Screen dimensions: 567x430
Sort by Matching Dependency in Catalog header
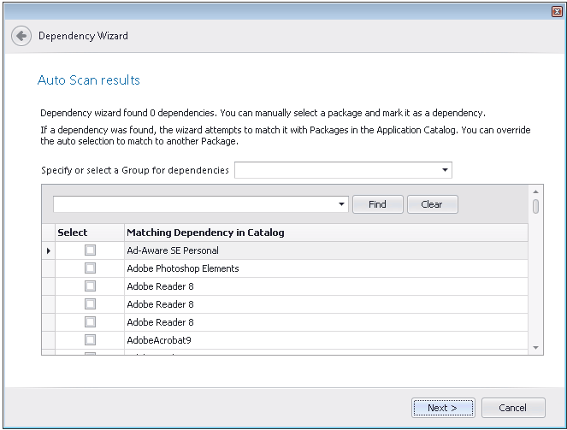[x=205, y=233]
